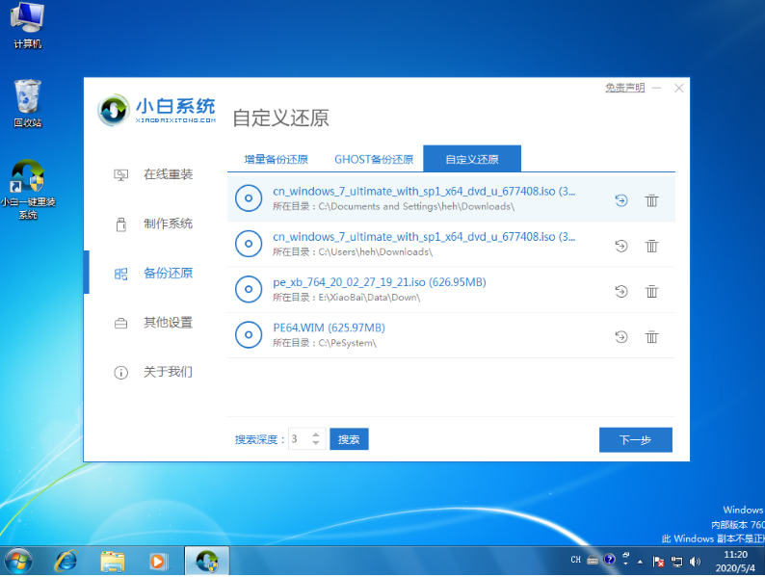Viewport: 765px width, 577px height.
Task: Open Internet Explorer from taskbar
Action: [66, 560]
